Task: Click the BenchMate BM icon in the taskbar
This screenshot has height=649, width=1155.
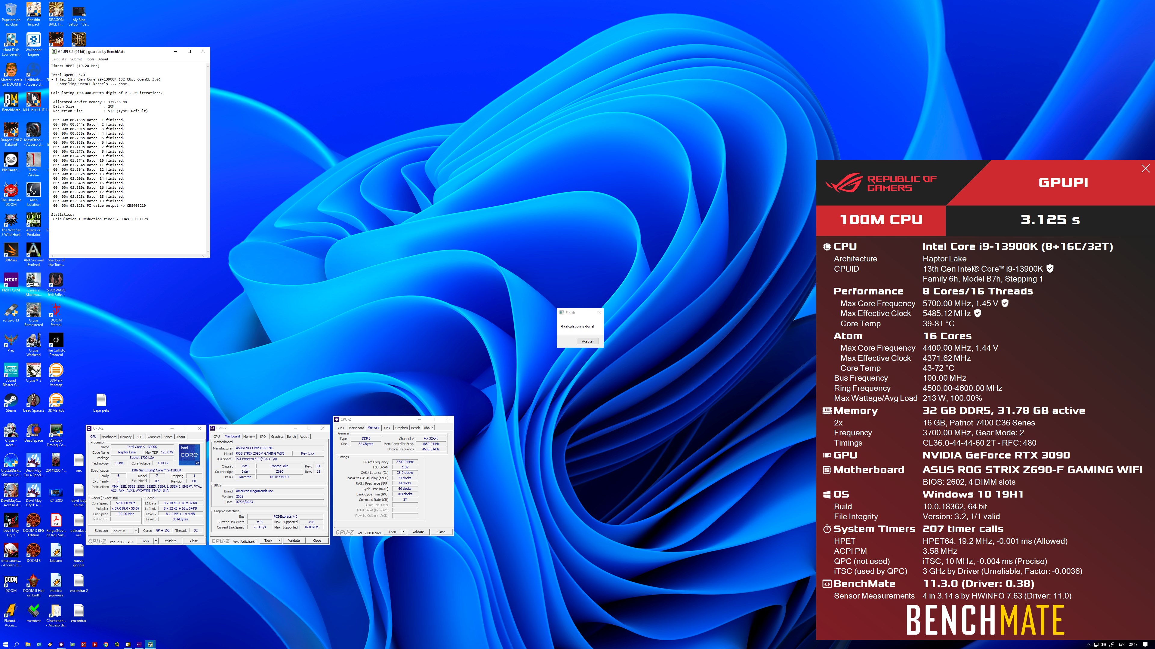Action: [128, 644]
